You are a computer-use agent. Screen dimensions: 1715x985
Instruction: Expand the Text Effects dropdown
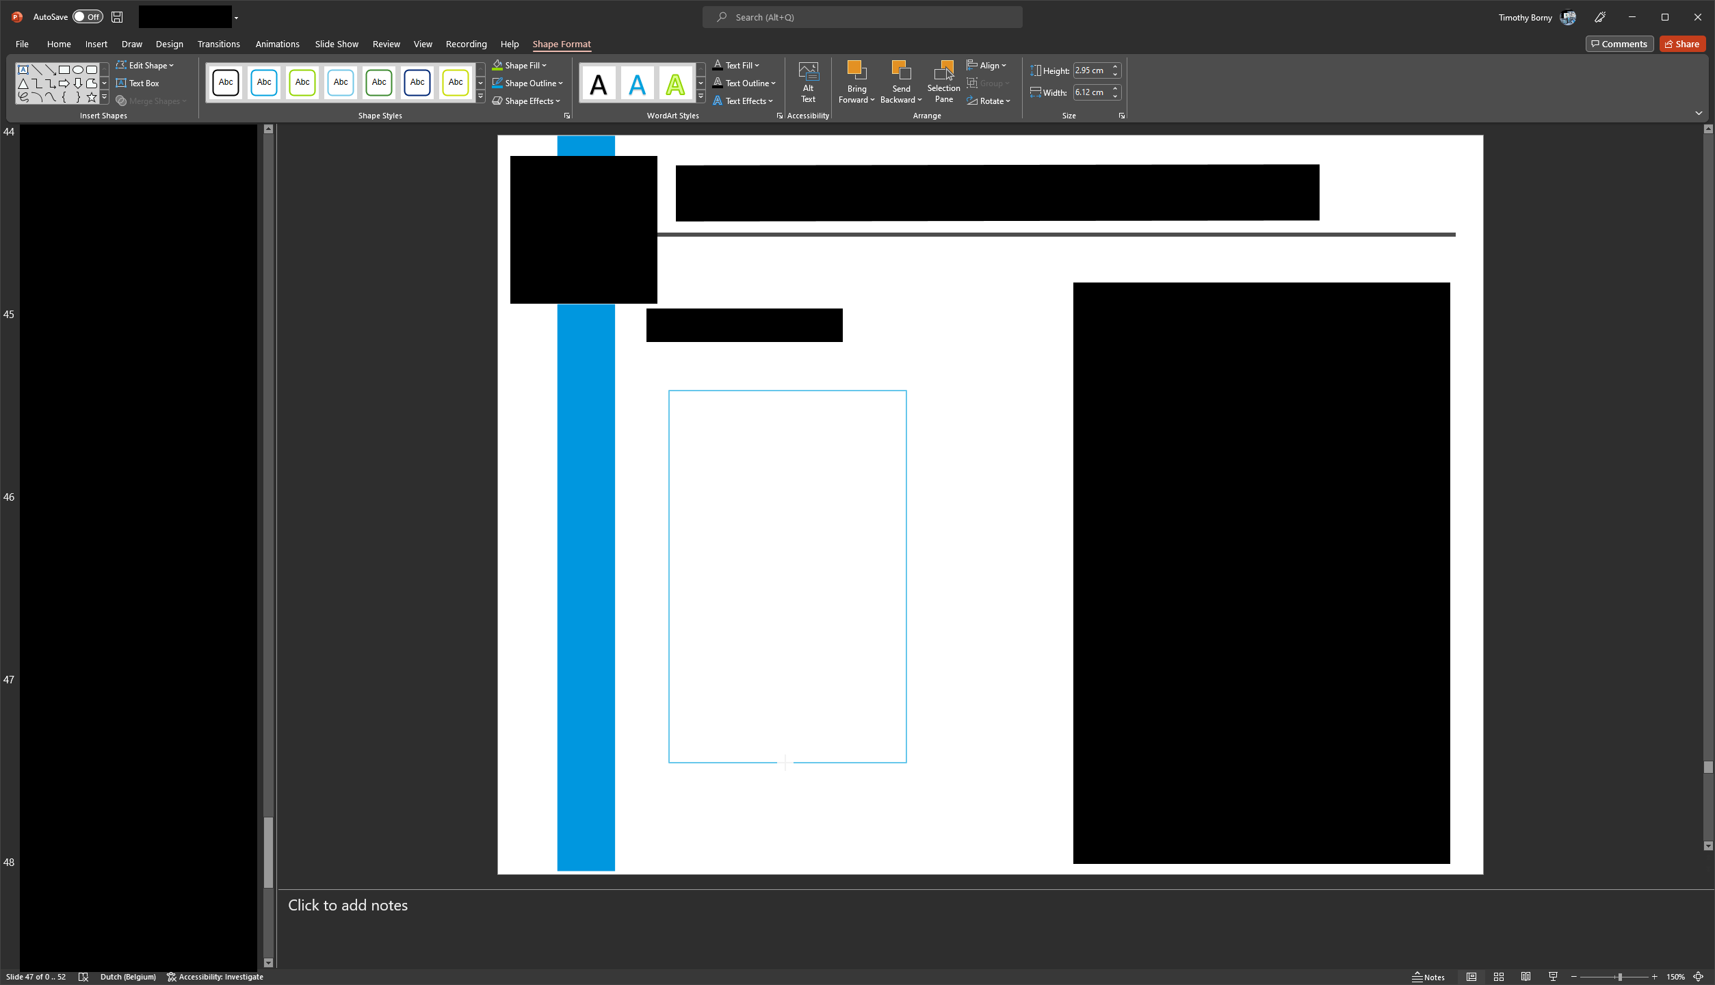pyautogui.click(x=742, y=101)
